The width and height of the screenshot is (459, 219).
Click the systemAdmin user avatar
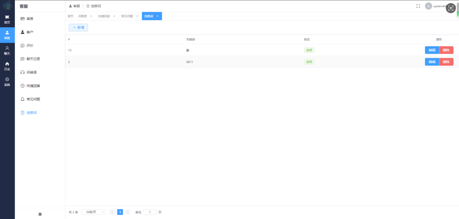pos(429,6)
